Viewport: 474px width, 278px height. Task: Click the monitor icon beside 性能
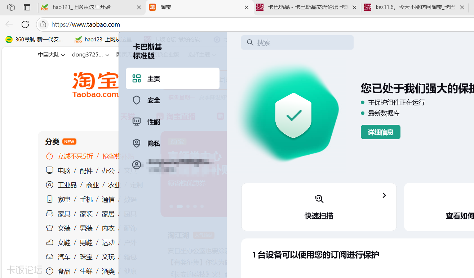(x=137, y=122)
